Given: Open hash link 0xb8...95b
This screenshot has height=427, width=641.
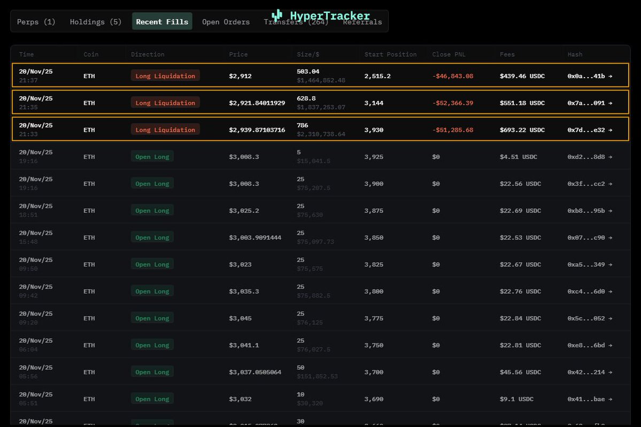Looking at the screenshot, I should (x=590, y=210).
